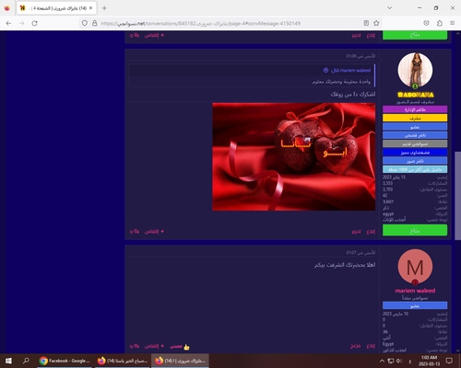This screenshot has height=368, width=461.
Task: Open the mariem waleed username link
Action: click(415, 291)
